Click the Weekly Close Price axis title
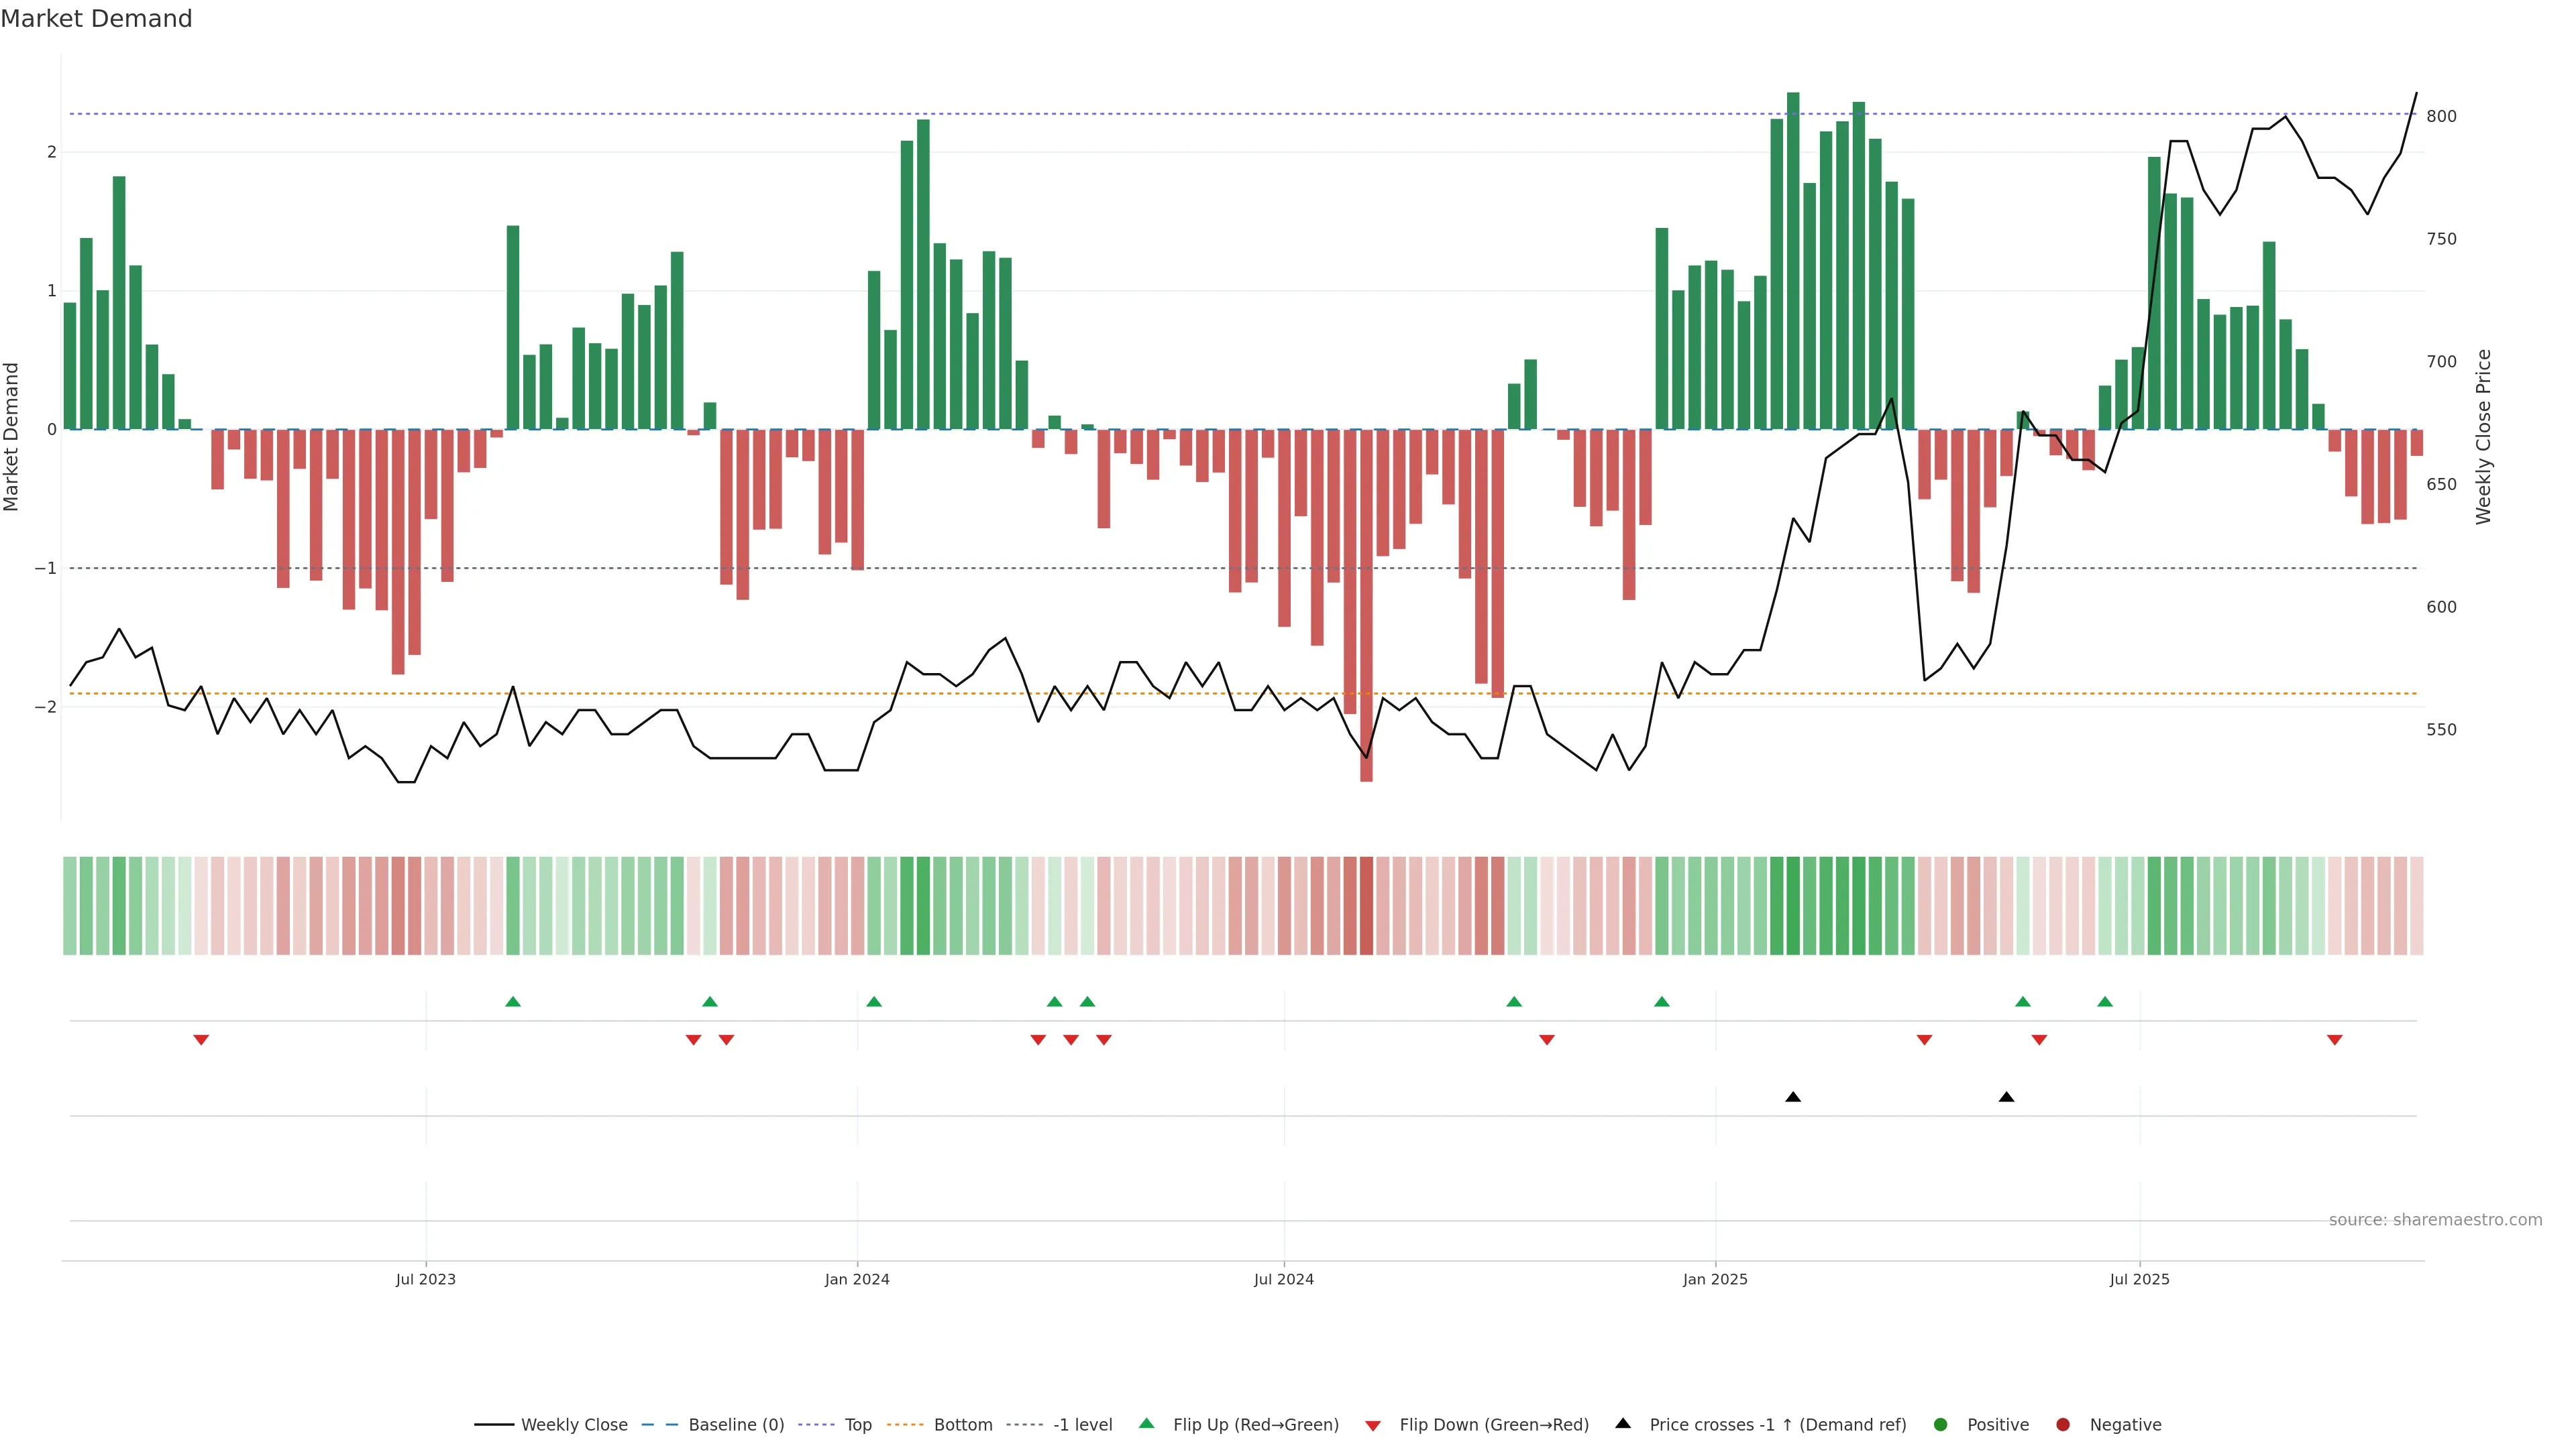This screenshot has width=2576, height=1448. point(2483,436)
